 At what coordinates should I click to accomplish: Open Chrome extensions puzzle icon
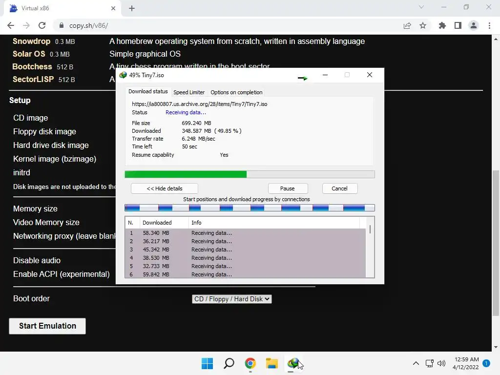point(442,25)
